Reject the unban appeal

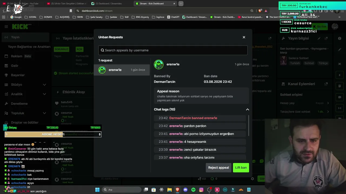click(x=218, y=168)
